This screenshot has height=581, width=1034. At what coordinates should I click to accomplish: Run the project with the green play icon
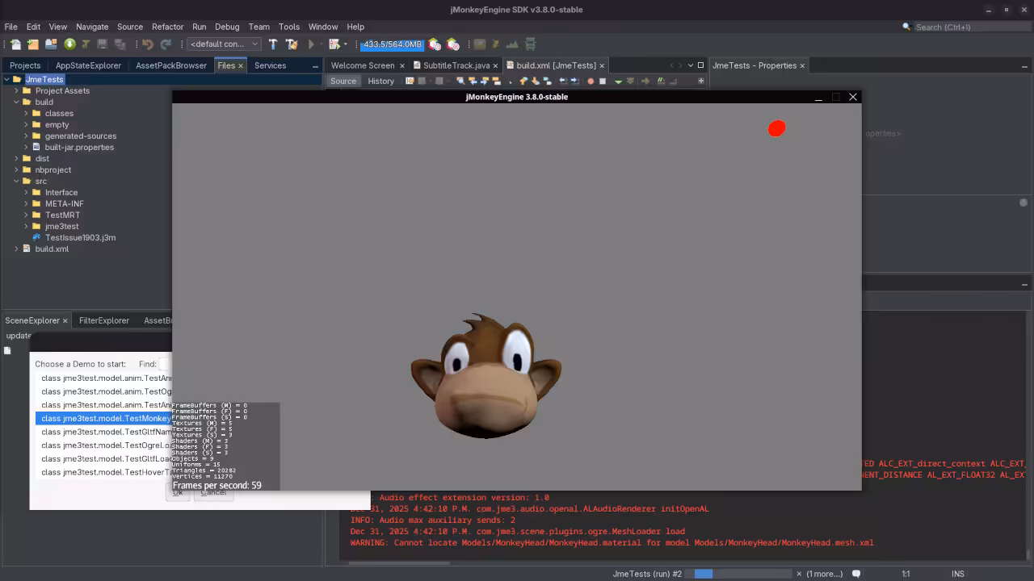pyautogui.click(x=313, y=44)
